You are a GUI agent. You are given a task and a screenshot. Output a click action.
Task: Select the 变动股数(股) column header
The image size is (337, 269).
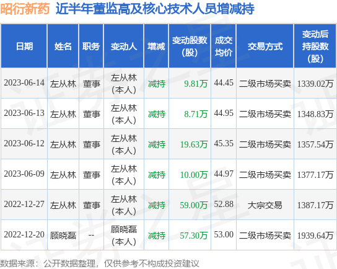coord(190,46)
